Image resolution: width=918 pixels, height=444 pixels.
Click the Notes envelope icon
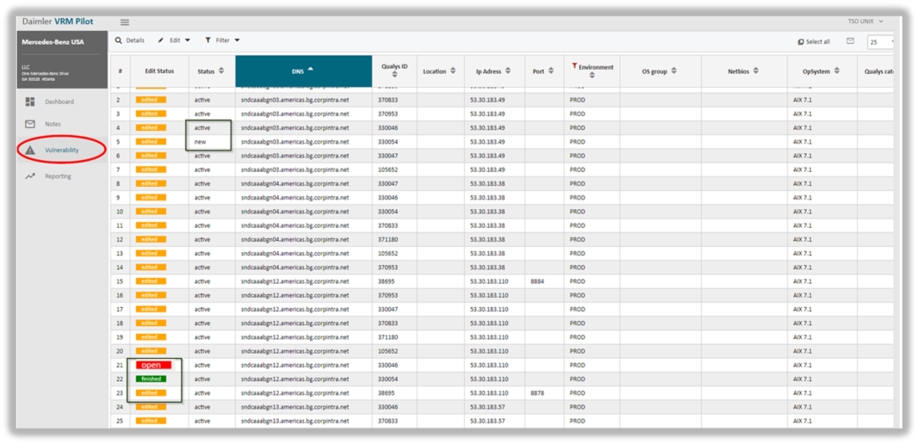(x=30, y=124)
